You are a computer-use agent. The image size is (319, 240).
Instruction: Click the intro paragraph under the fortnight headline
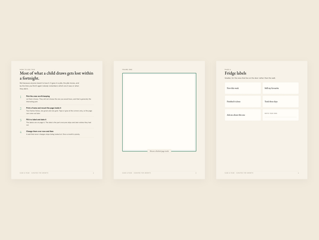[x=49, y=86]
